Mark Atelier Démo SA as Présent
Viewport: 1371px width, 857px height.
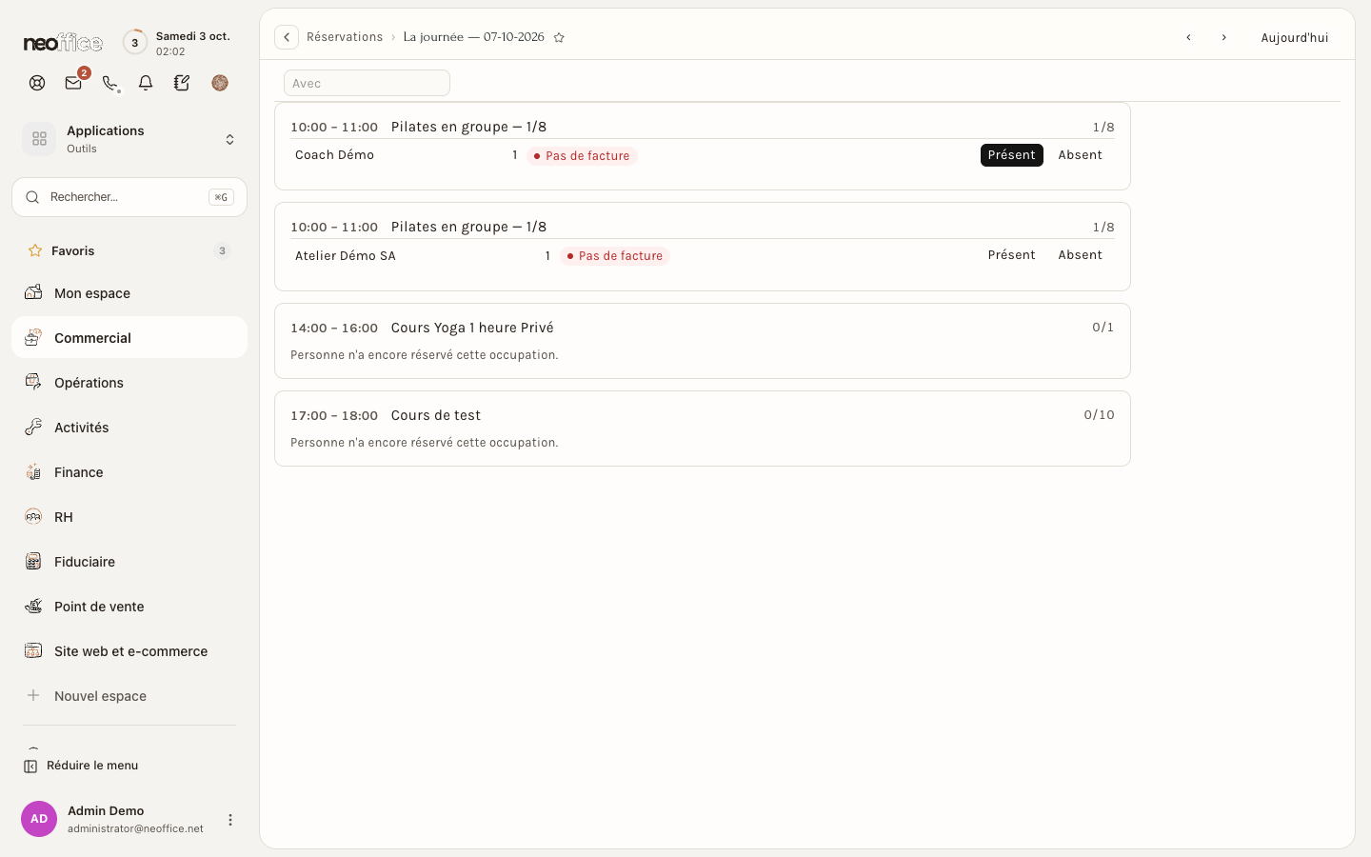click(x=1011, y=255)
